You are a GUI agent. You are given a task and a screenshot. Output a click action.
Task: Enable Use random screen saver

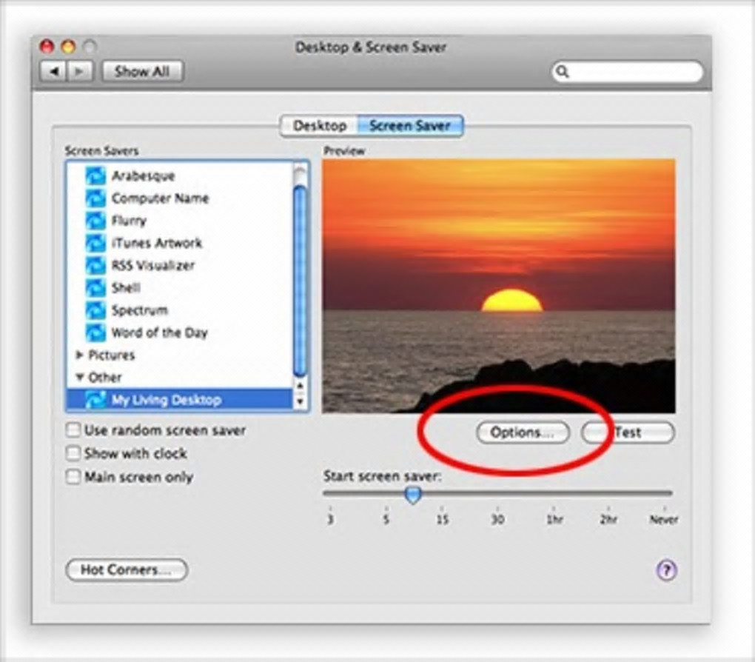[x=73, y=429]
